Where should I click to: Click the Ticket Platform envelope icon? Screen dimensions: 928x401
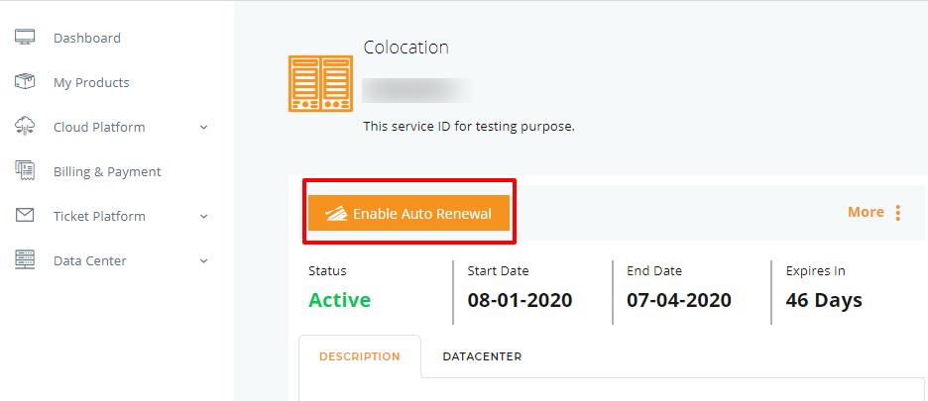[24, 215]
